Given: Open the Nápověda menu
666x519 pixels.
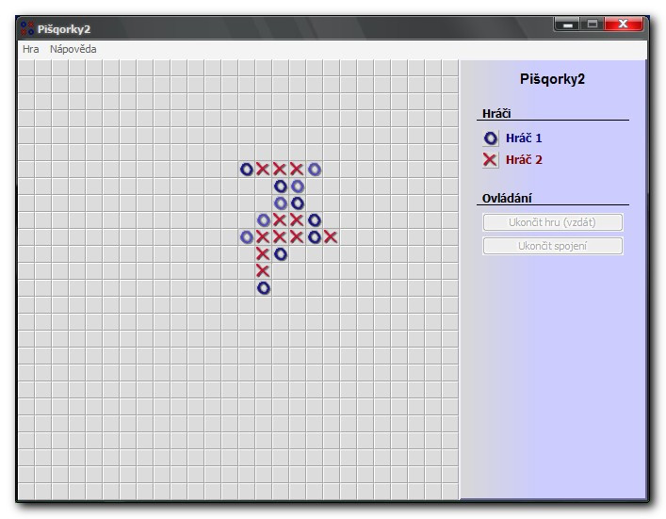Looking at the screenshot, I should (73, 49).
